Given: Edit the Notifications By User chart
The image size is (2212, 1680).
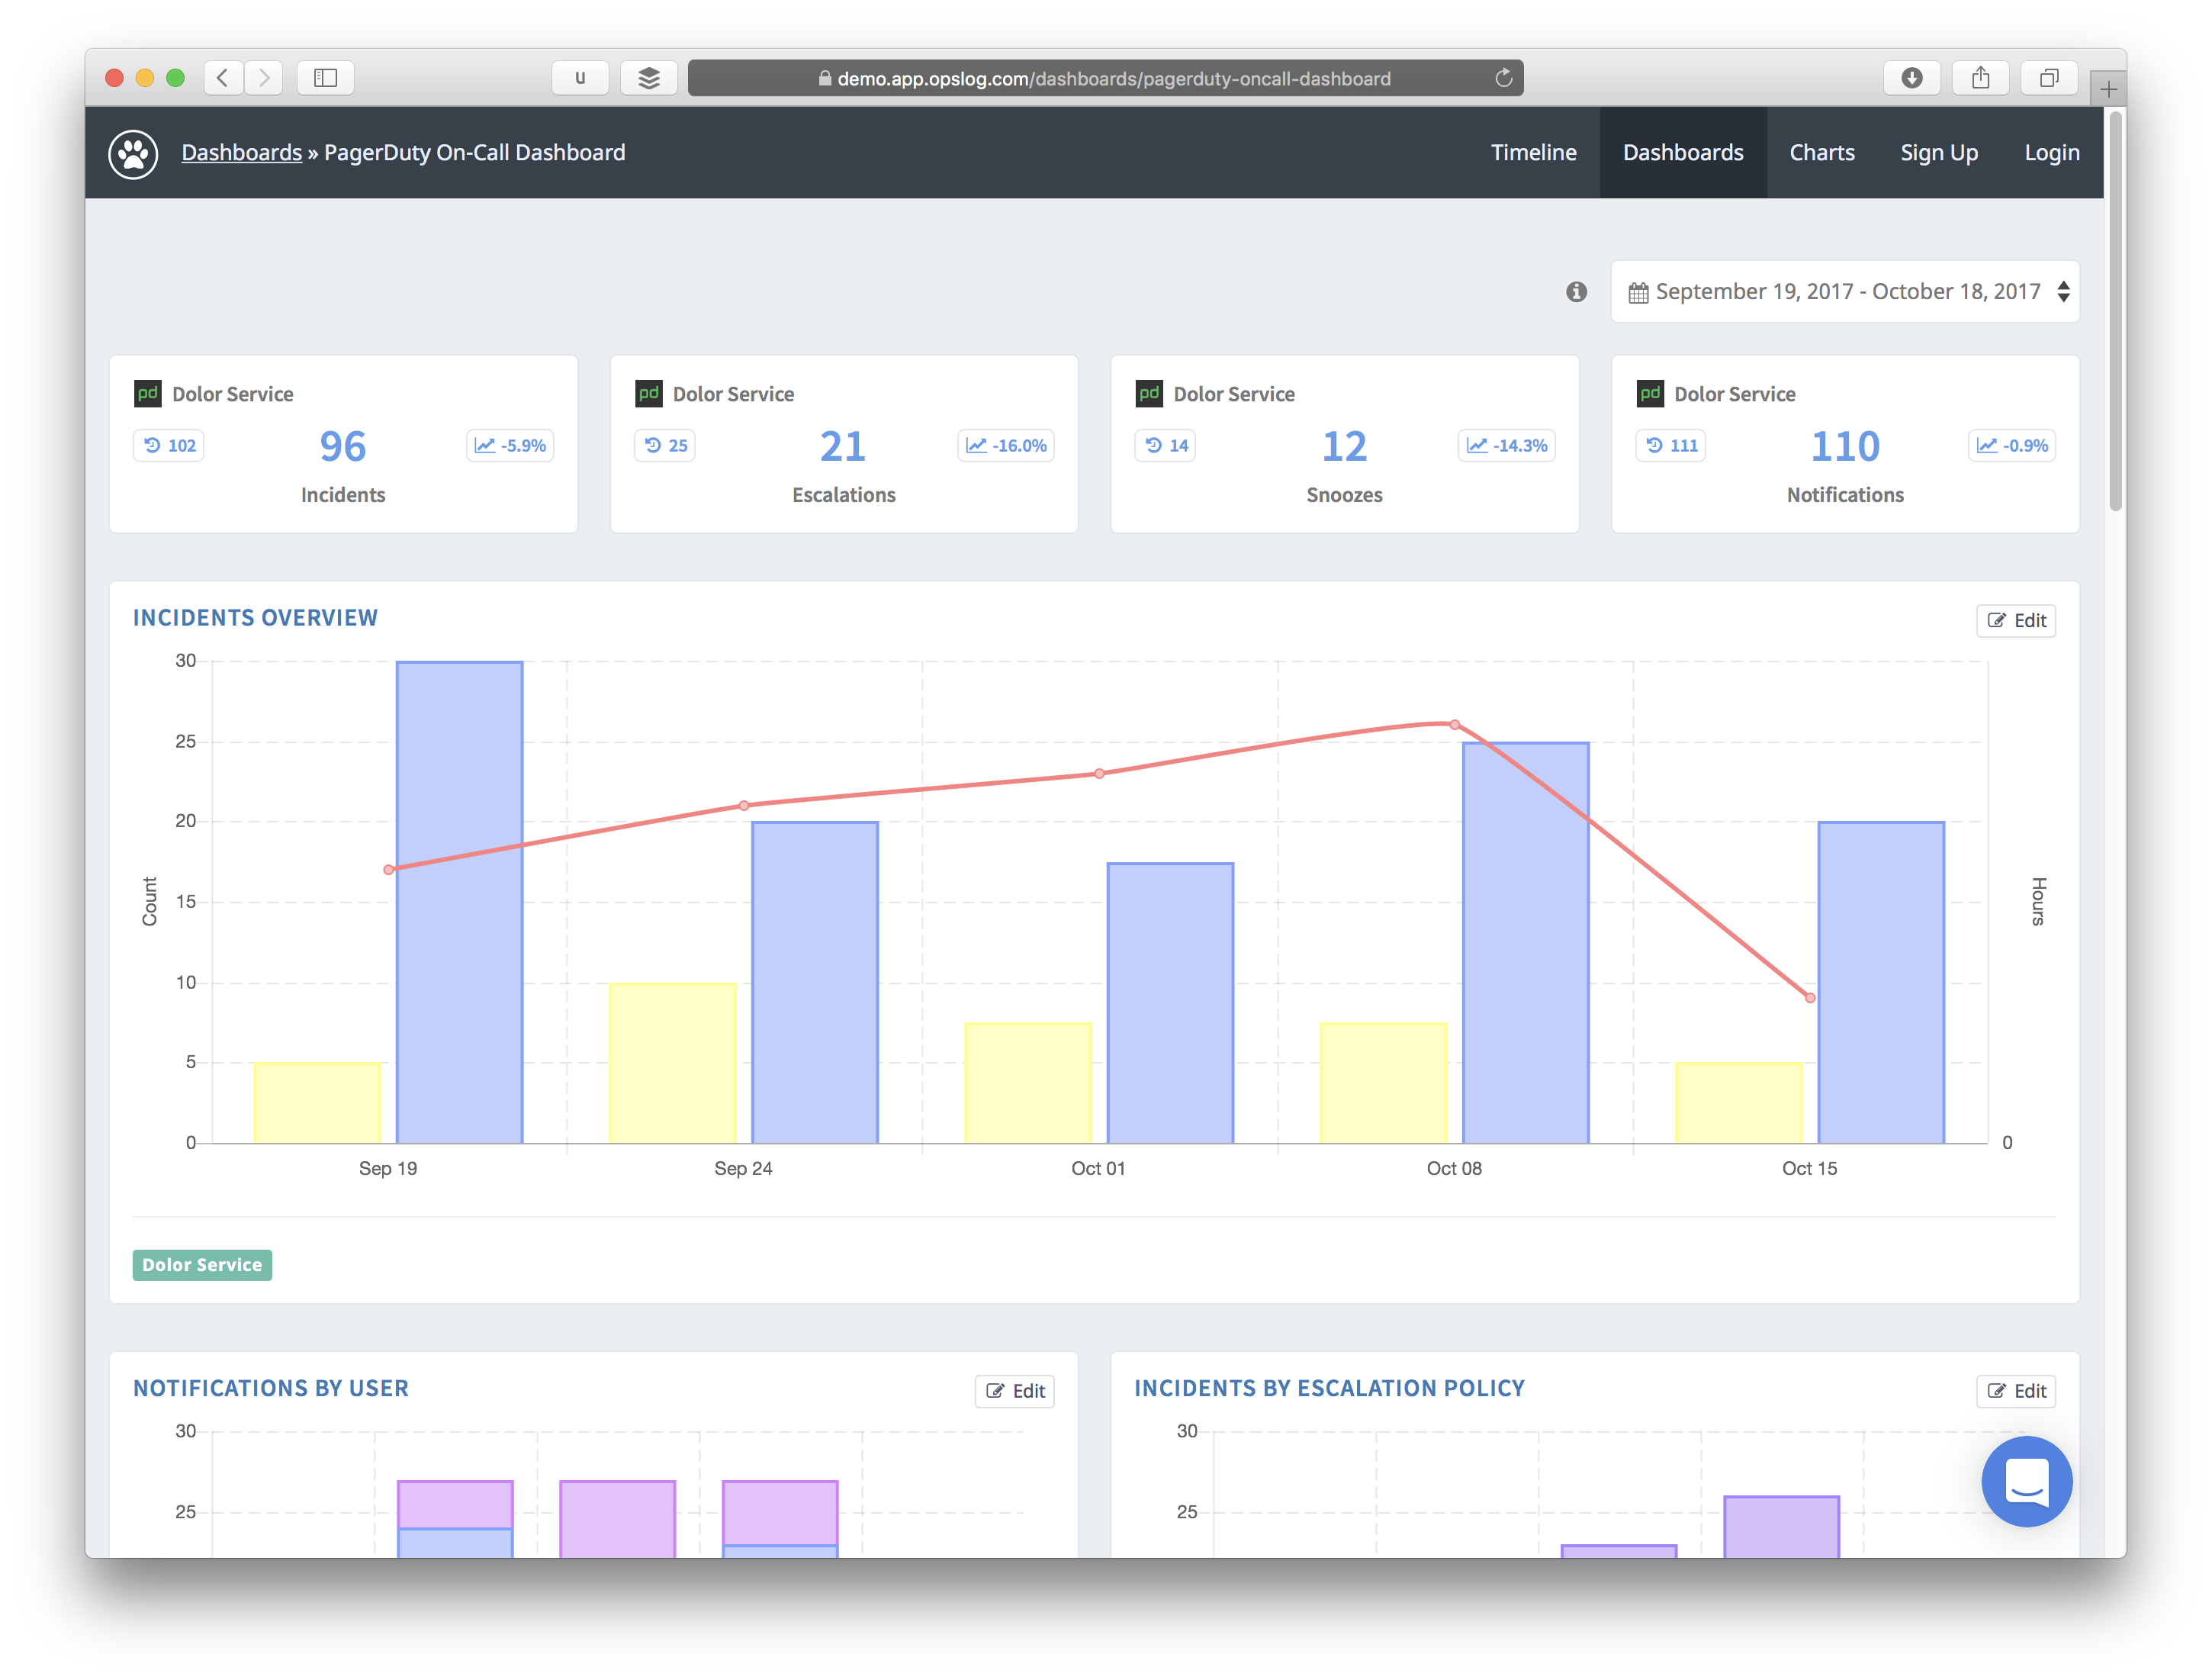Looking at the screenshot, I should pos(1014,1391).
